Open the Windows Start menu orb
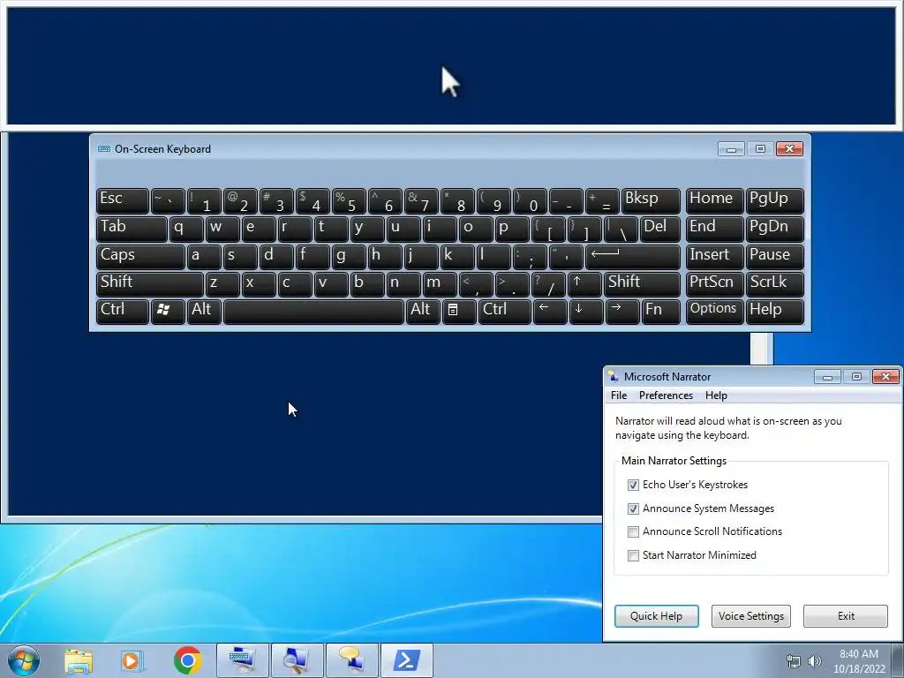 tap(24, 660)
